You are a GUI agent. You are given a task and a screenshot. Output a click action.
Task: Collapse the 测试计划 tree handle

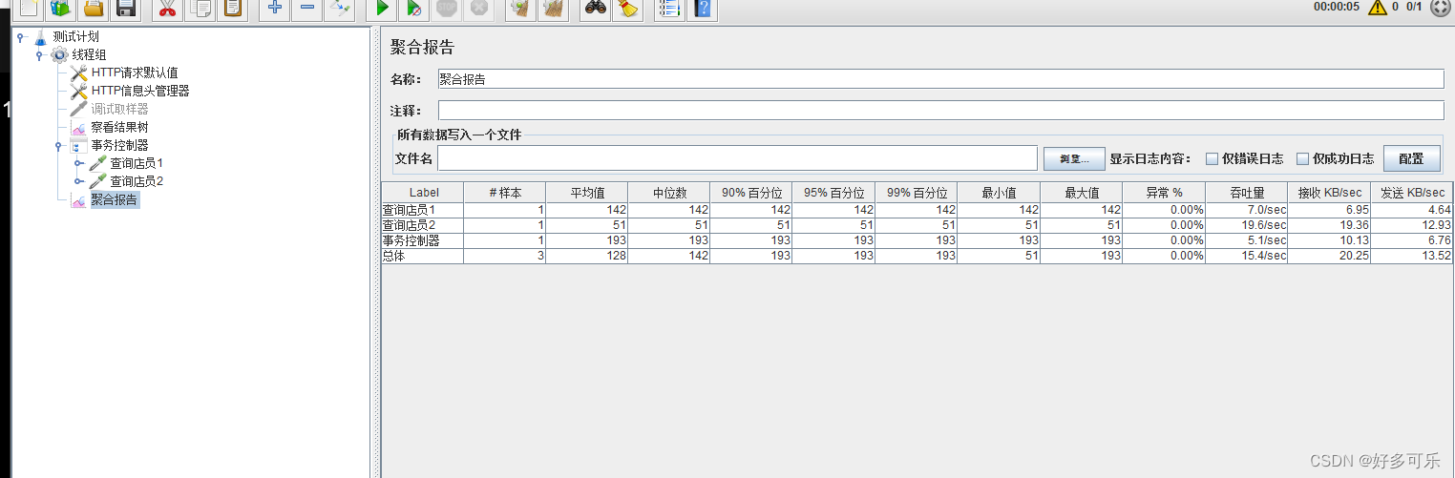pyautogui.click(x=20, y=37)
